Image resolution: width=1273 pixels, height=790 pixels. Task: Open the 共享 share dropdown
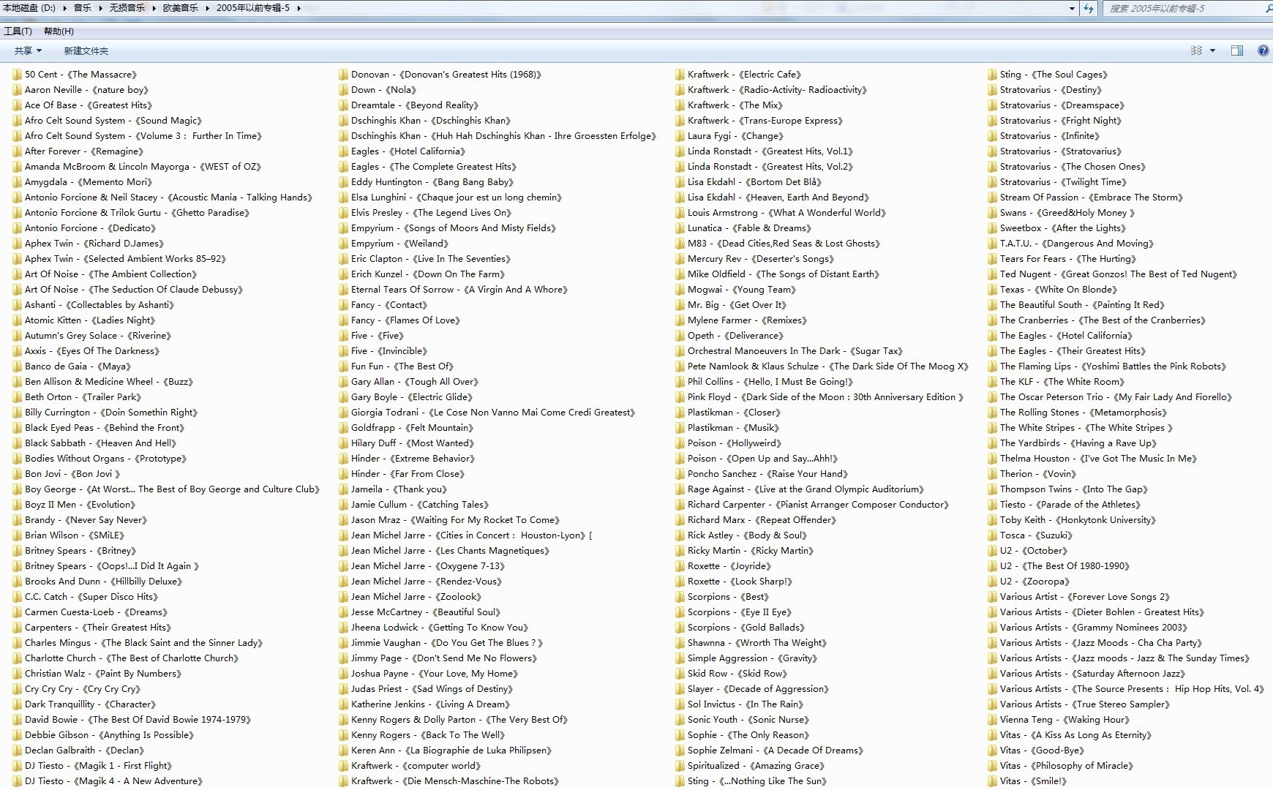pyautogui.click(x=28, y=50)
